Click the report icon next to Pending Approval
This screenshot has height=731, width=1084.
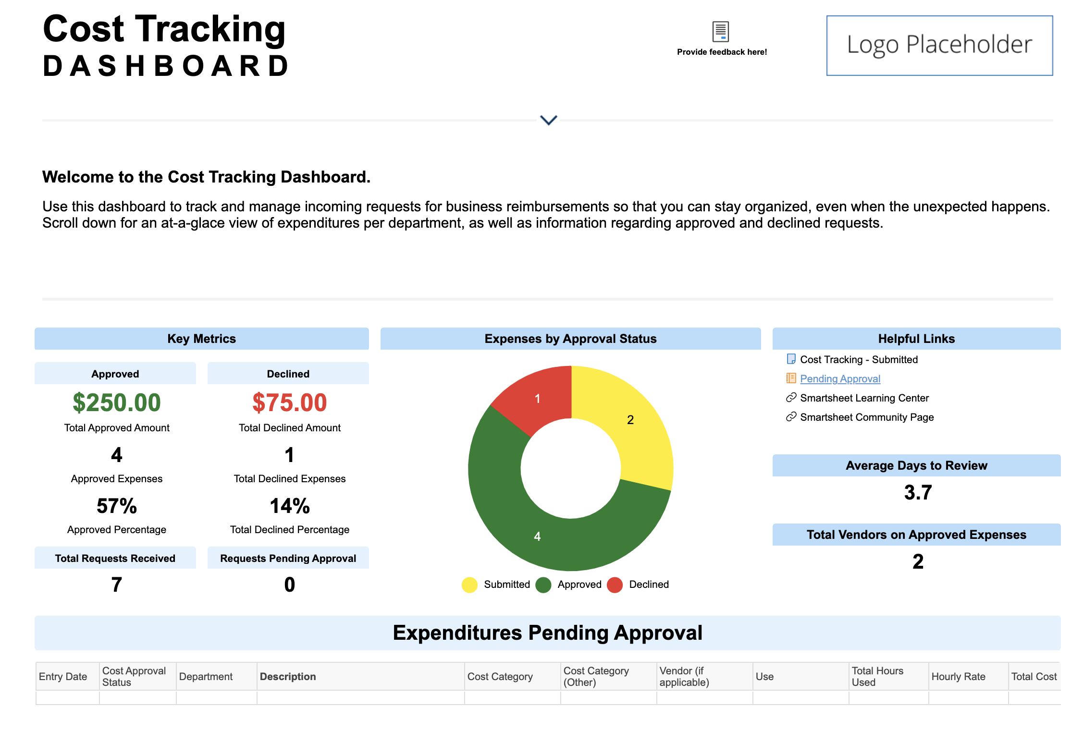pyautogui.click(x=791, y=378)
